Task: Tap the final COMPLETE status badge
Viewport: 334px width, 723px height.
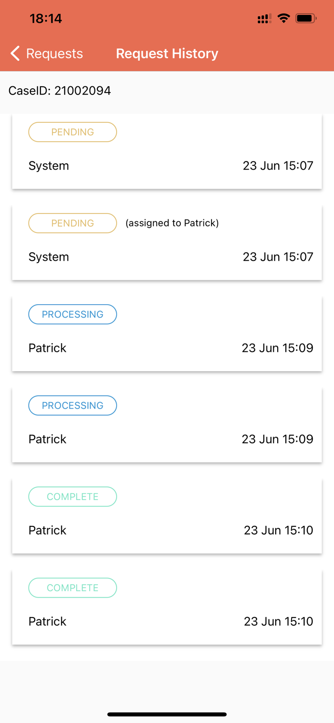Action: pyautogui.click(x=72, y=588)
